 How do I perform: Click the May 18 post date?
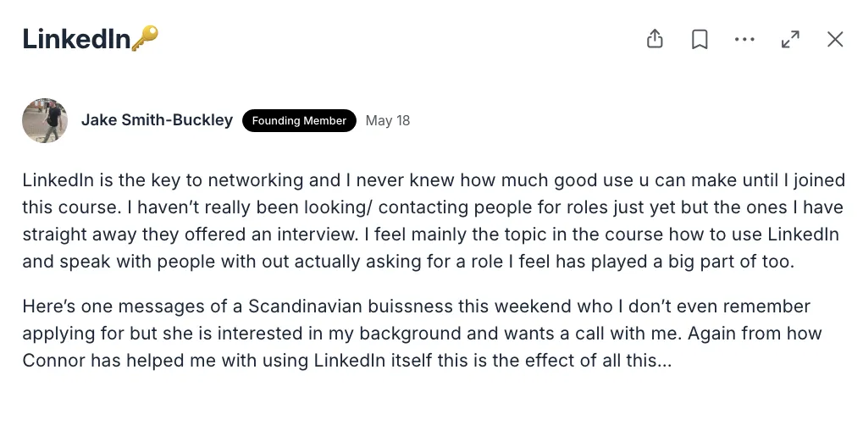(388, 120)
